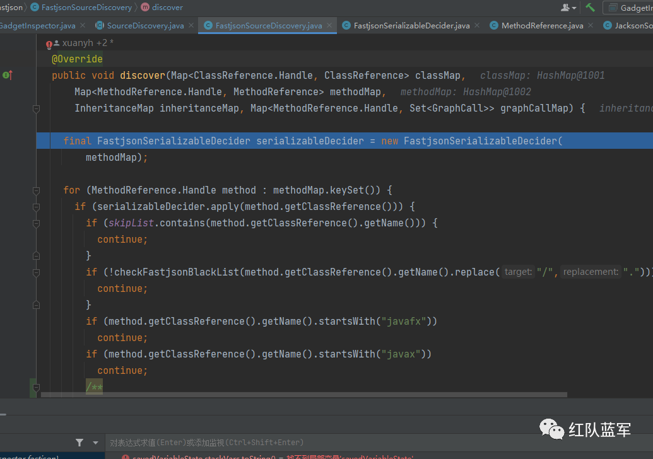Close the MethodReference.java tab
This screenshot has width=653, height=459.
tap(591, 25)
